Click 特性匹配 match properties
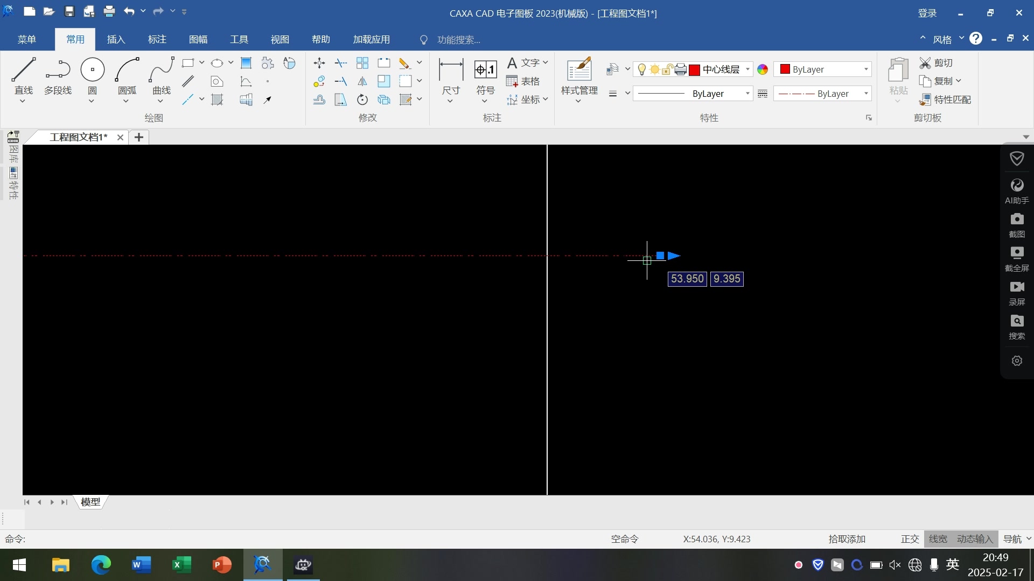The height and width of the screenshot is (581, 1034). [x=945, y=100]
